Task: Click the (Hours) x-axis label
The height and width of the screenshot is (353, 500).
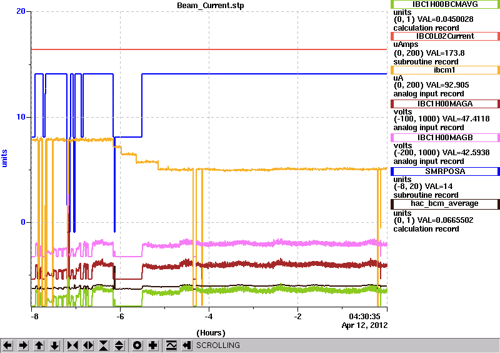Action: tap(211, 333)
